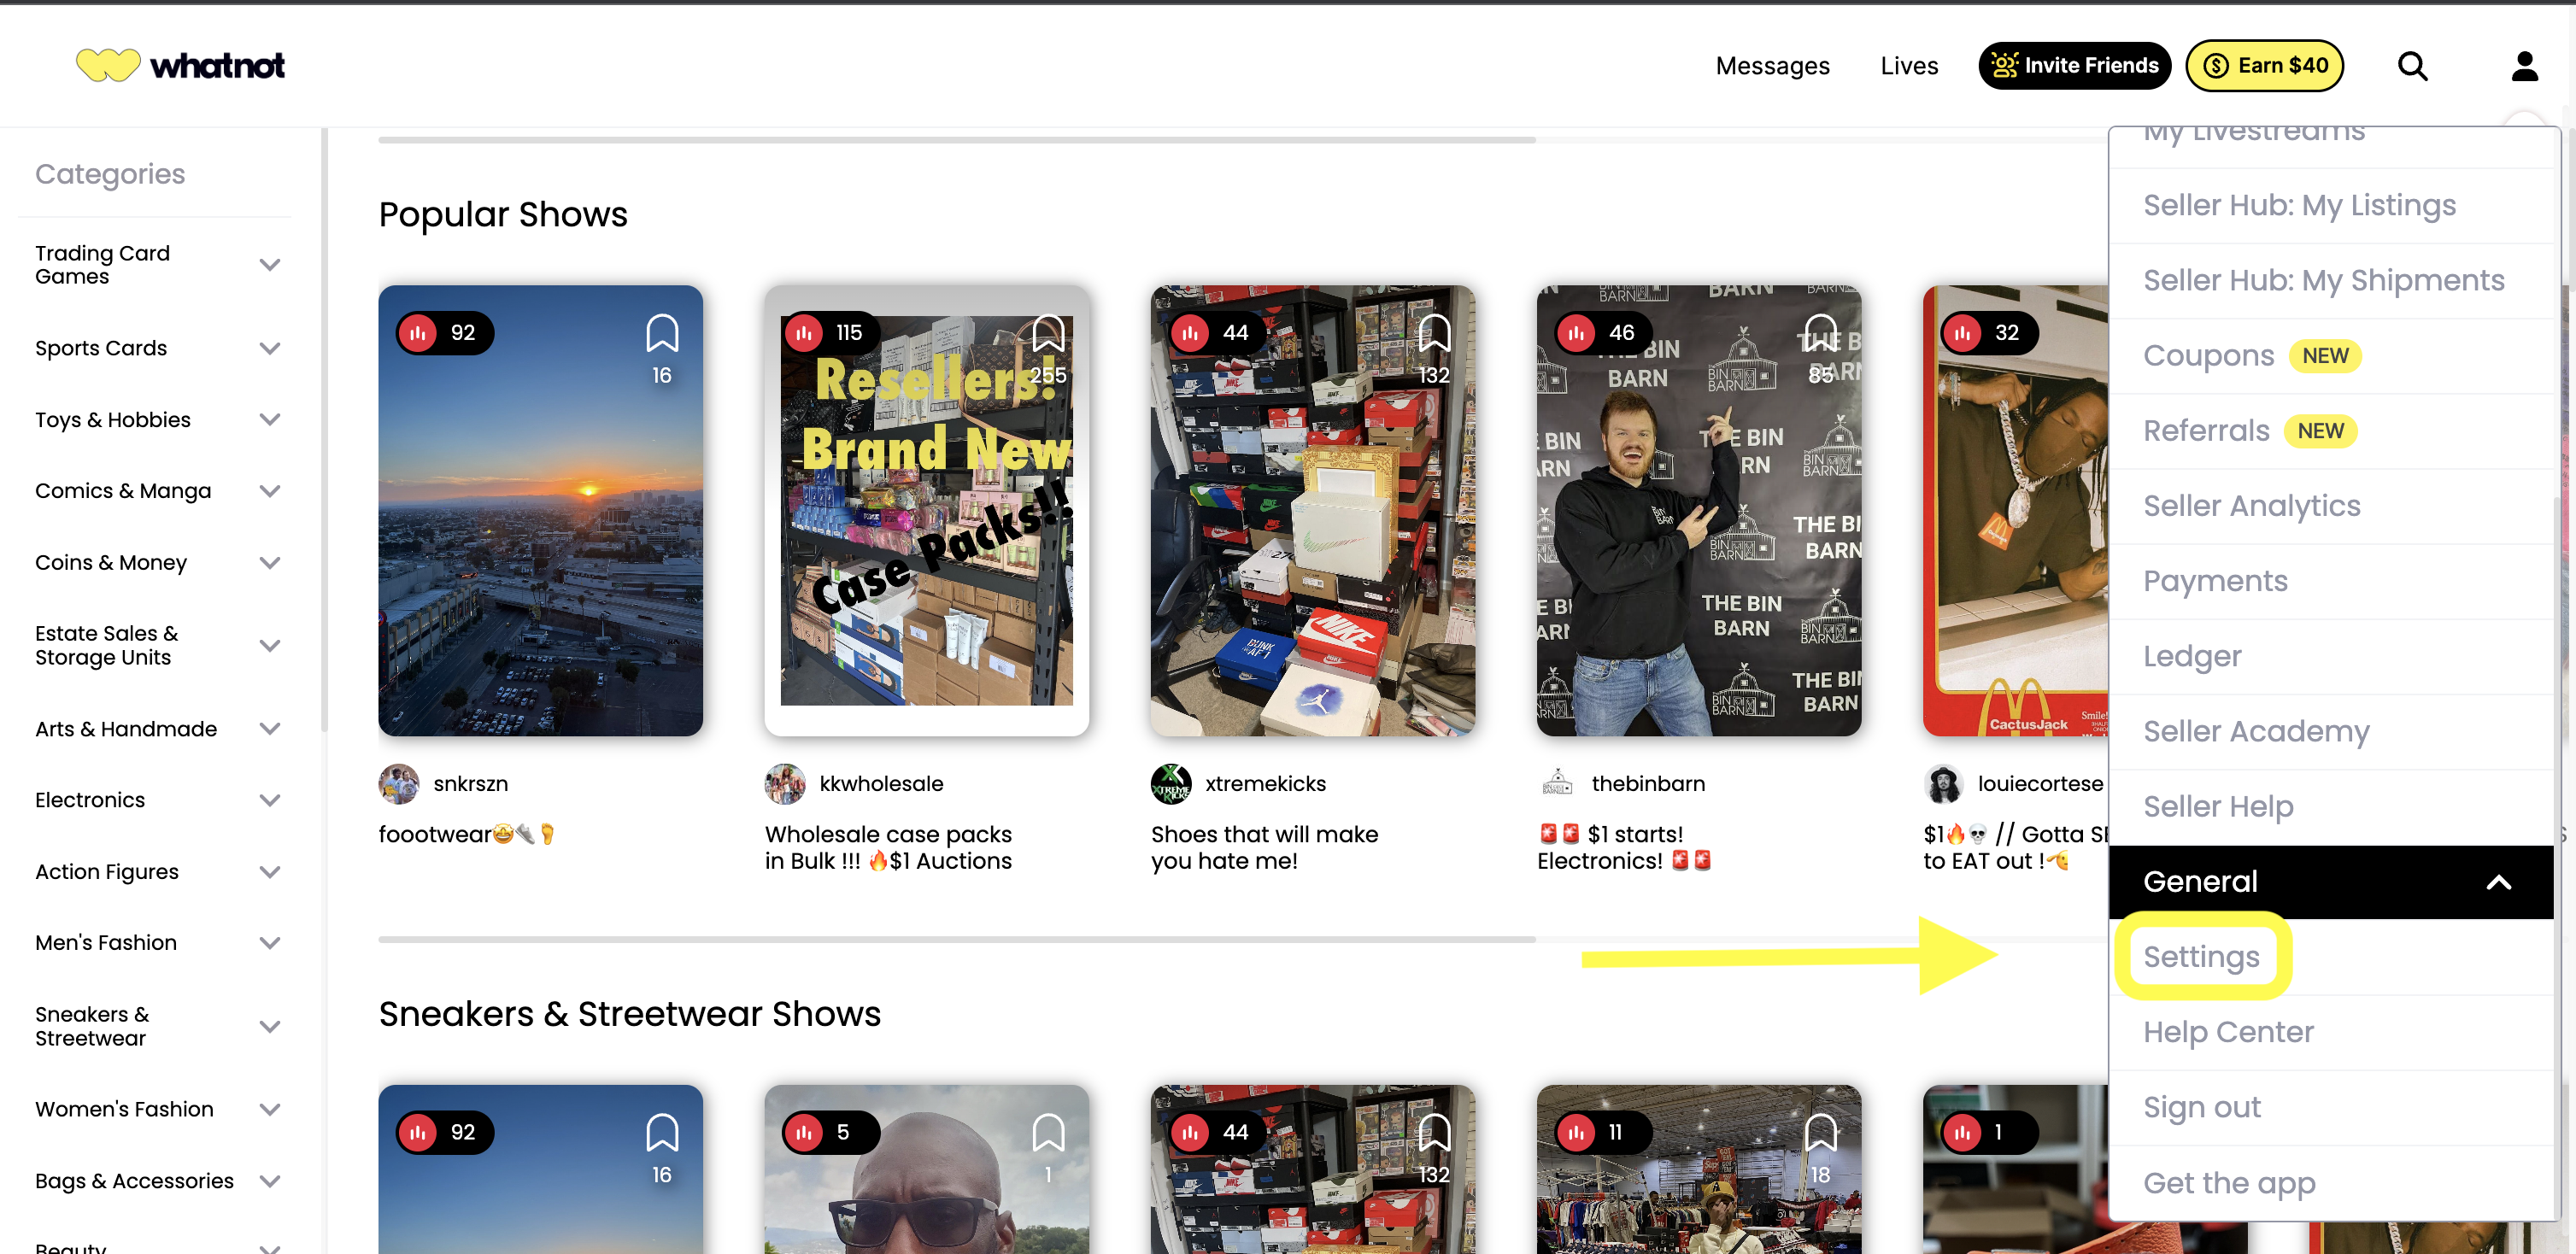Click xtremekicks profile avatar
Screen dimensions: 2576x1254
[1171, 784]
